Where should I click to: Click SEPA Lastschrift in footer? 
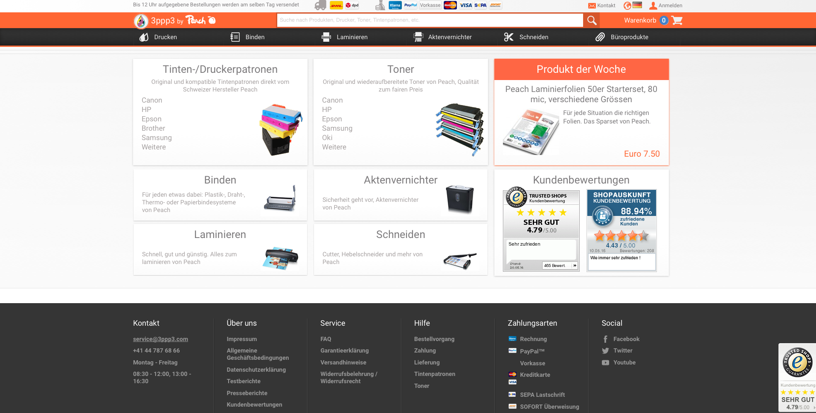tap(542, 395)
